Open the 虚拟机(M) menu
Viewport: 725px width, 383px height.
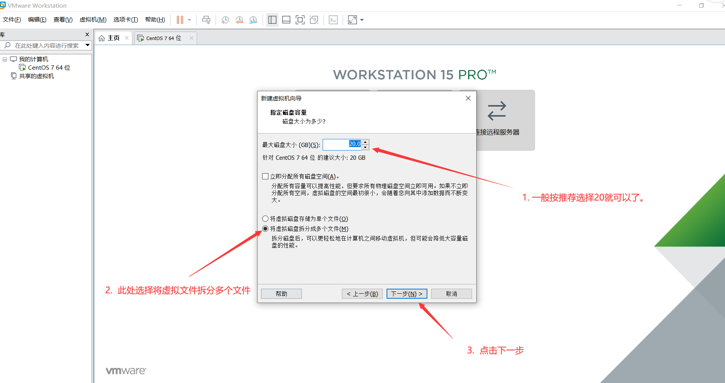pyautogui.click(x=92, y=20)
